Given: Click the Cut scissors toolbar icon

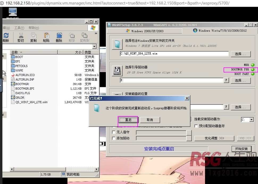Looking at the screenshot, I should pos(21,37).
